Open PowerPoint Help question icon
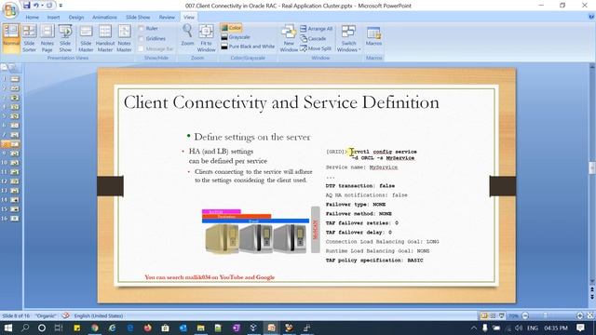The height and width of the screenshot is (335, 596). [x=591, y=17]
